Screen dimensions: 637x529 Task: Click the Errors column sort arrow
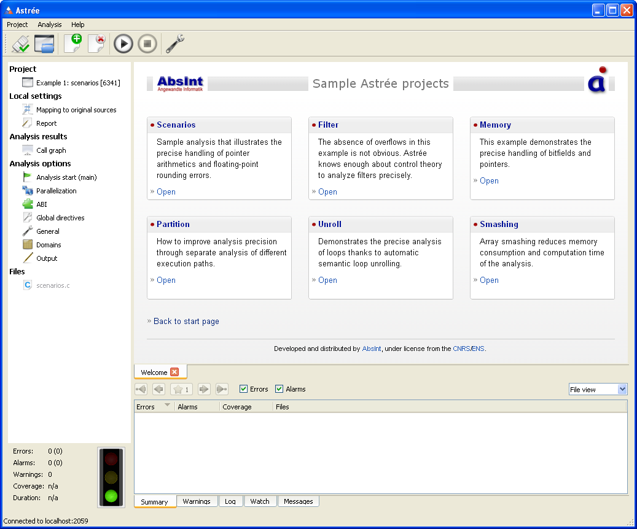click(167, 405)
